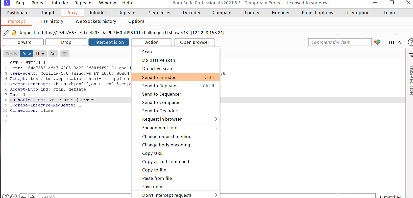This screenshot has width=413, height=198.
Task: Select Send to Repeater menu entry
Action: click(x=176, y=86)
